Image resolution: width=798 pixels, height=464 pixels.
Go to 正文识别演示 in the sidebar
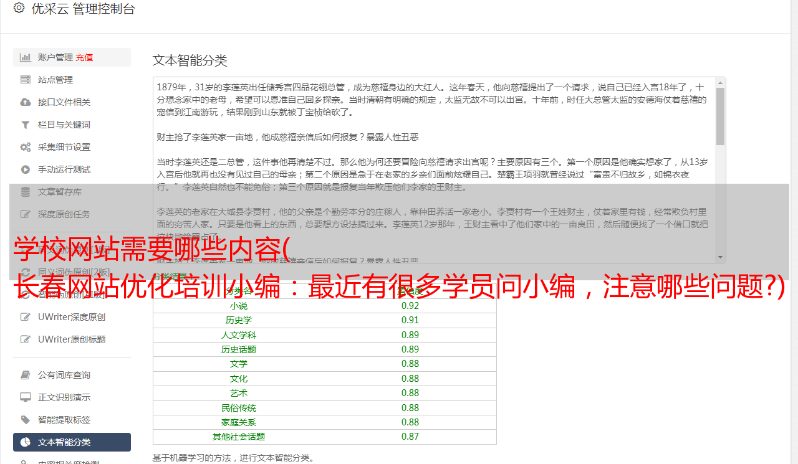pyautogui.click(x=72, y=397)
